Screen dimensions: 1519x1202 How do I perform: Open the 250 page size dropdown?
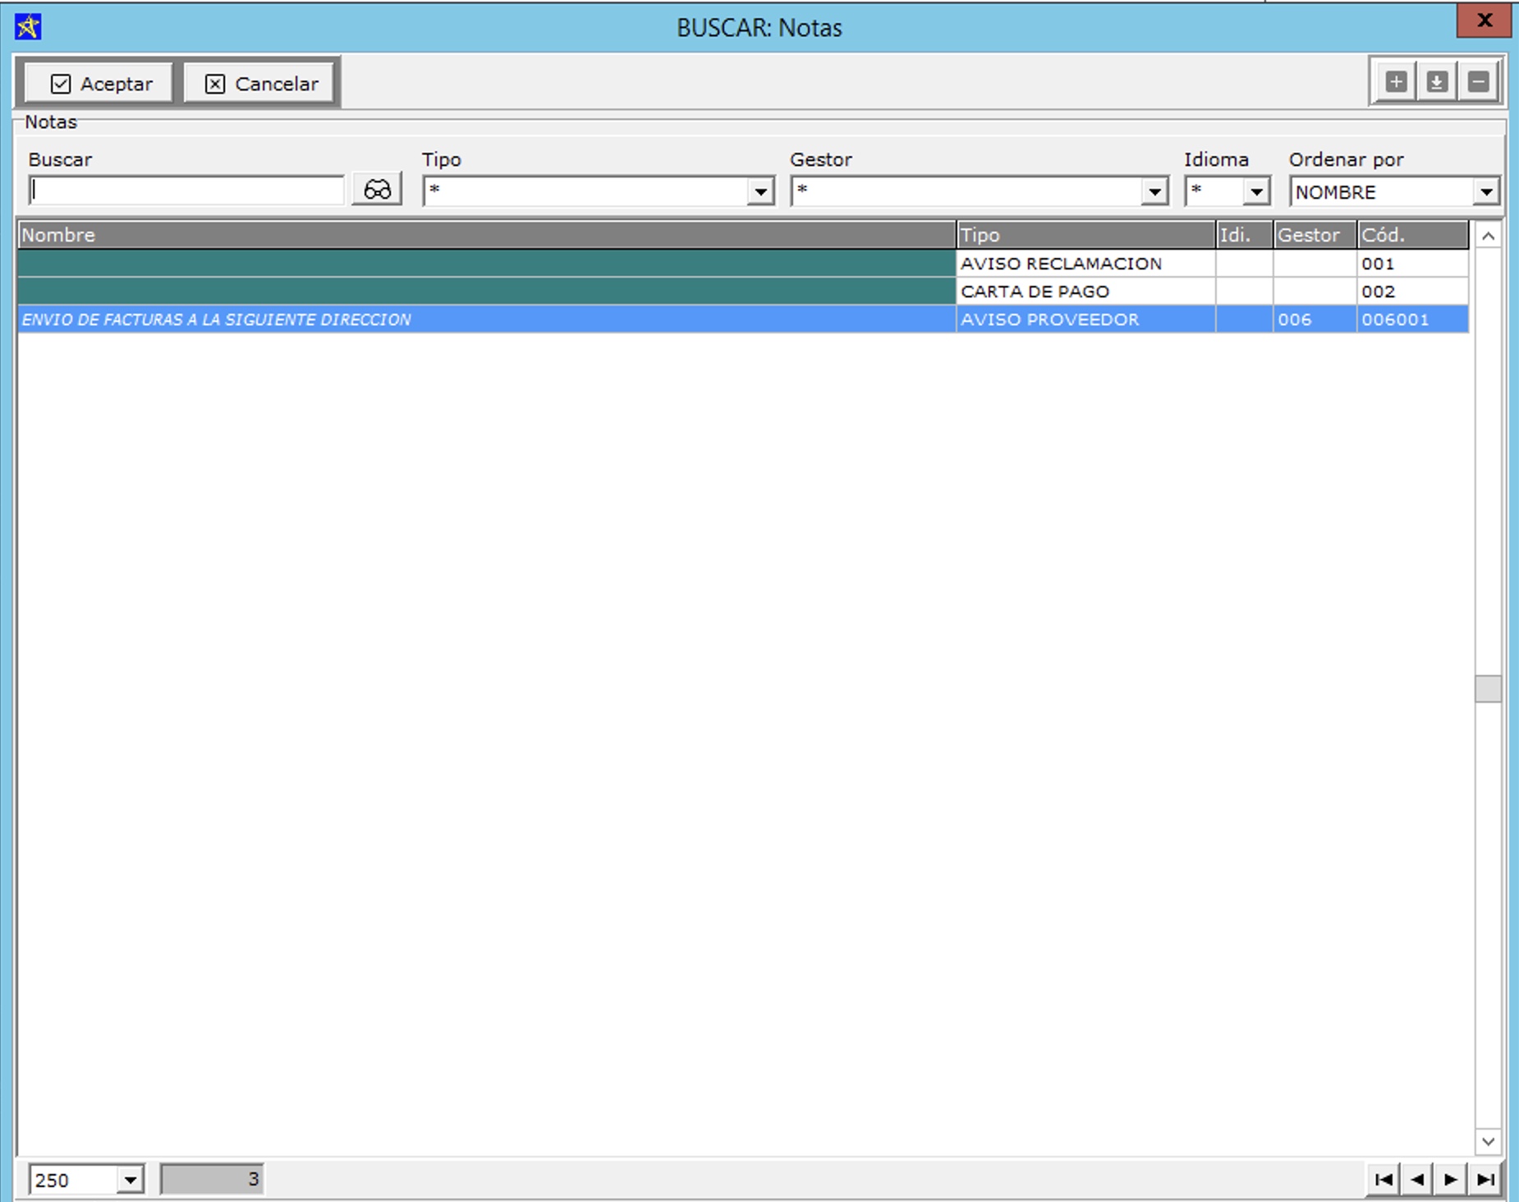coord(130,1181)
